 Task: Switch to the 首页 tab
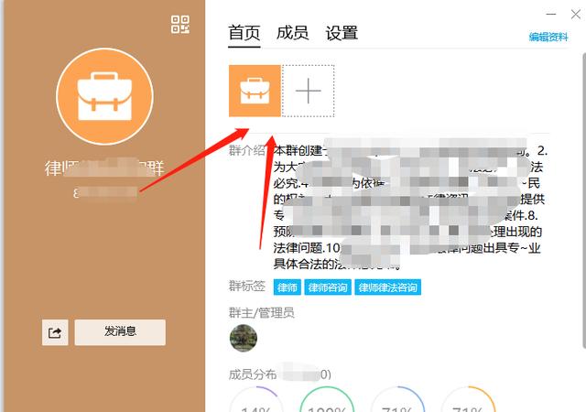pos(244,33)
